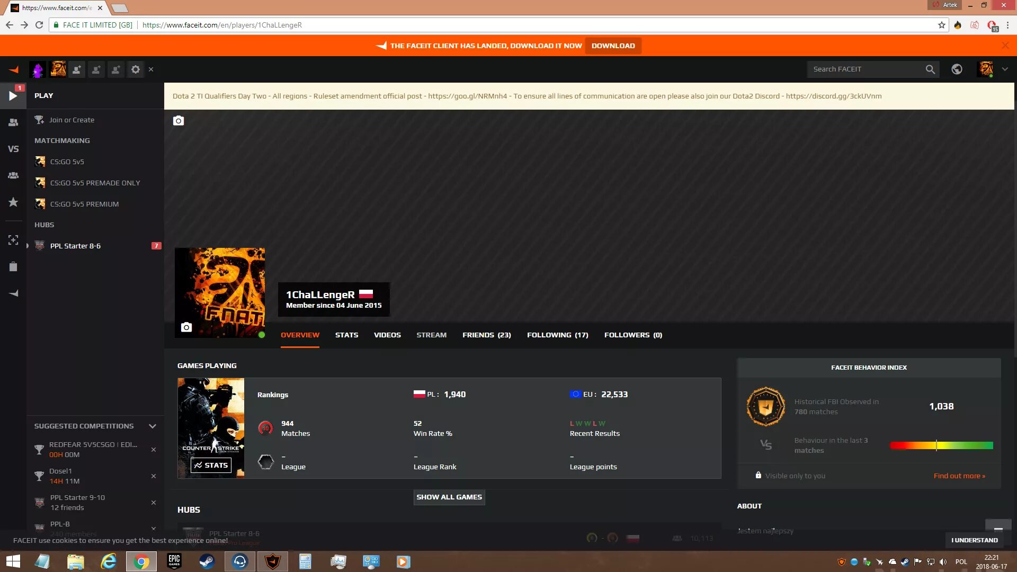The width and height of the screenshot is (1017, 572).
Task: Click the camera/photo icon on profile
Action: click(186, 326)
